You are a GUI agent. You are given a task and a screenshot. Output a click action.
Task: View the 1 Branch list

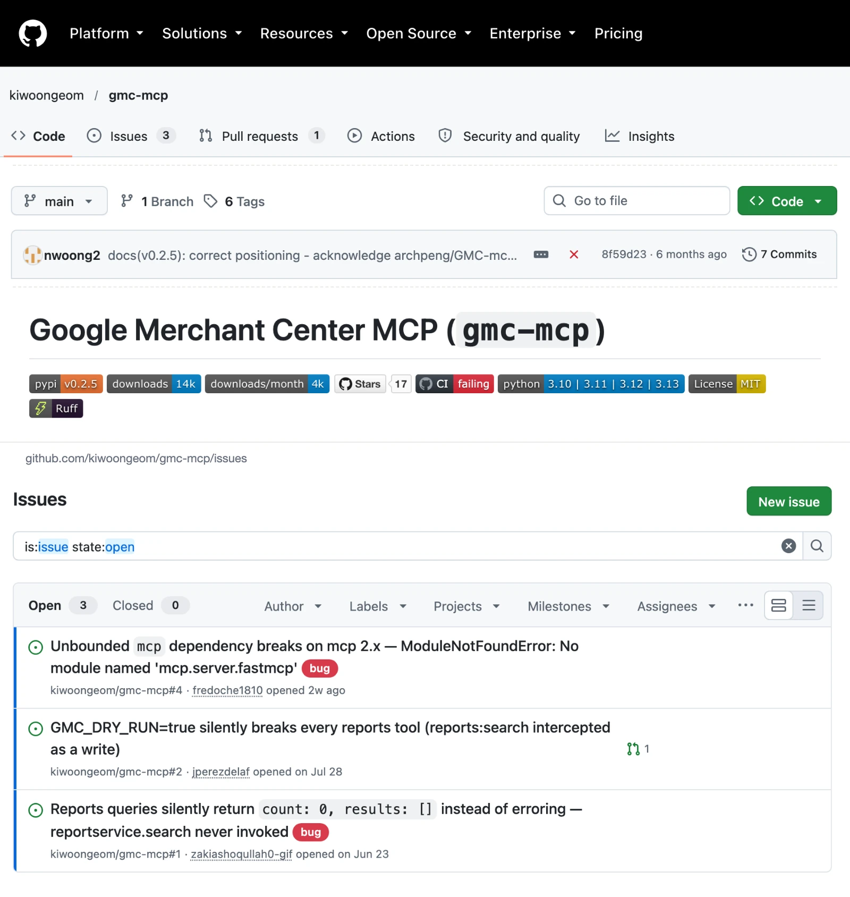pyautogui.click(x=157, y=201)
